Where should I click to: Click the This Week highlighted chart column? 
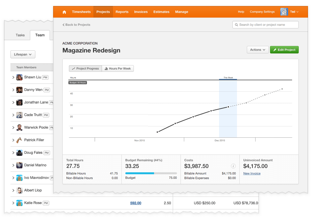click(228, 109)
